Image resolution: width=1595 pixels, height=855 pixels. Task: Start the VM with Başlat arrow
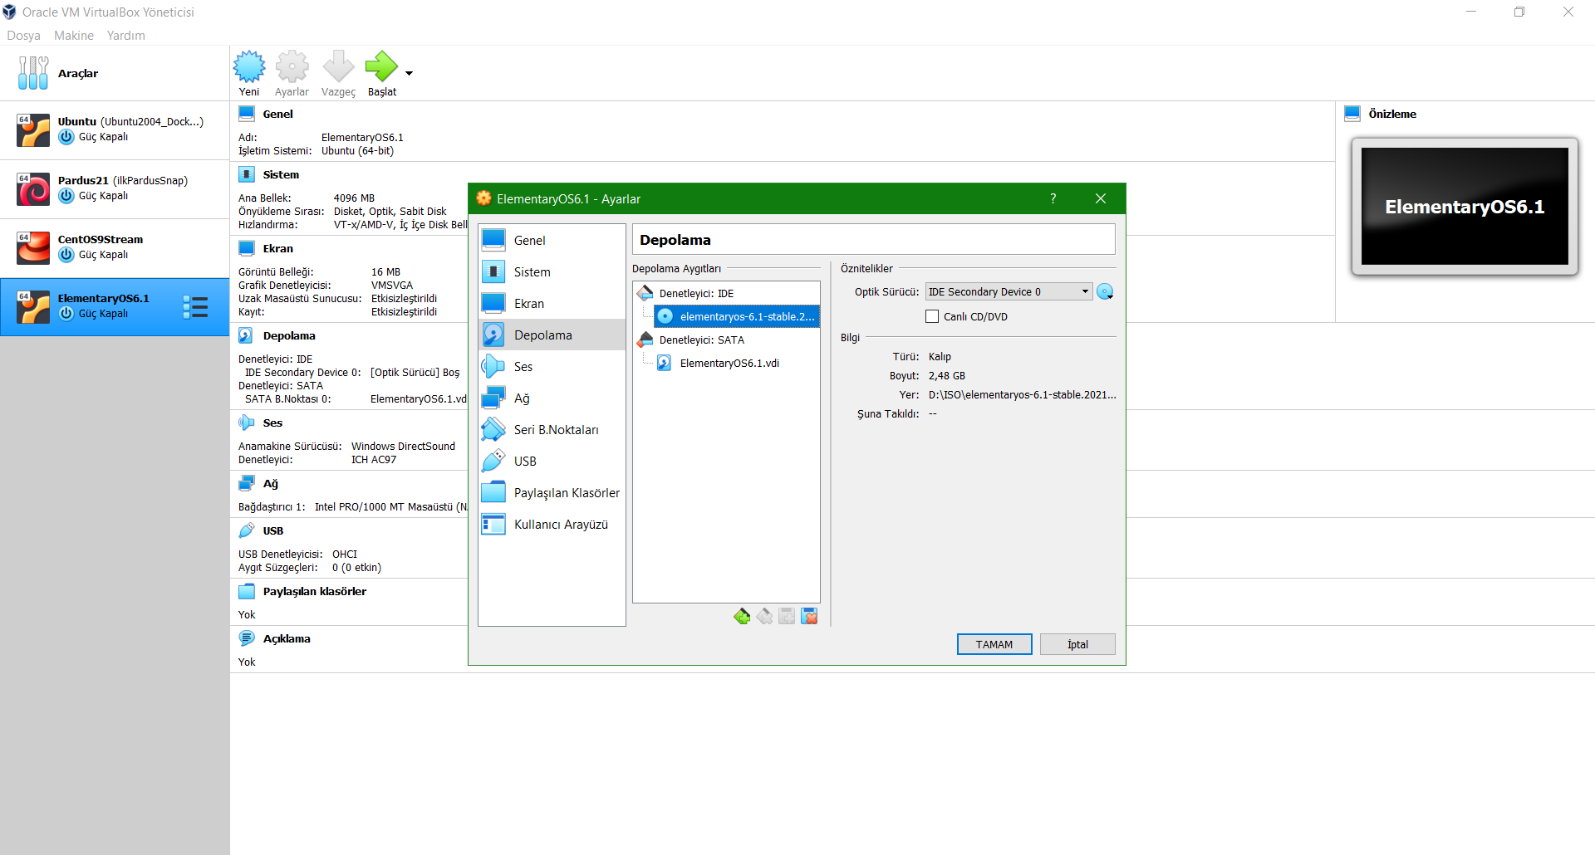click(382, 74)
